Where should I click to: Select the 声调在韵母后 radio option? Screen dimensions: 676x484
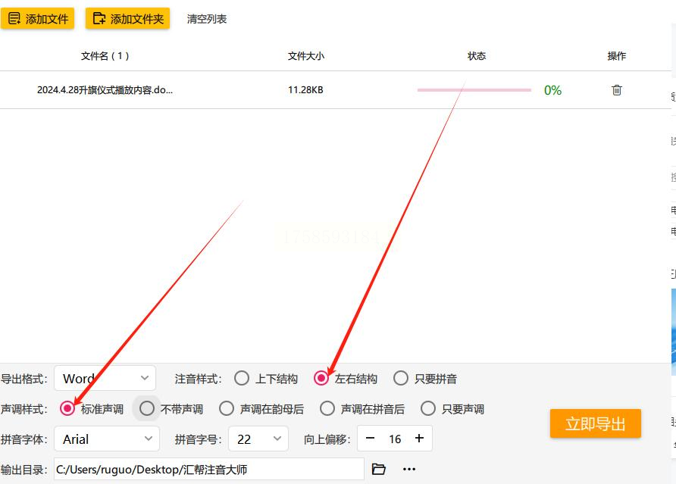(x=227, y=408)
